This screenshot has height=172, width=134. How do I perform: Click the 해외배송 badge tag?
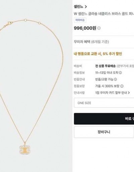(x=80, y=20)
